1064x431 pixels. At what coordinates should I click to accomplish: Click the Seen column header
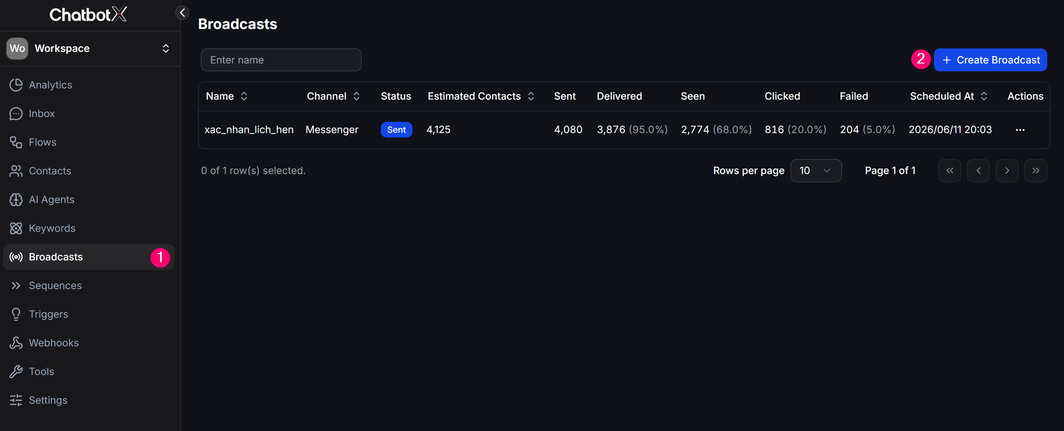click(693, 96)
